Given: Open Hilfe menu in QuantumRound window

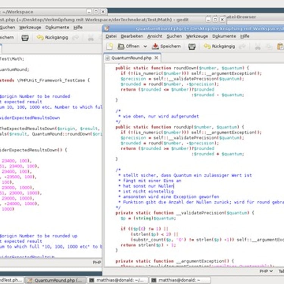Looking at the screenshot, I should tap(245, 36).
